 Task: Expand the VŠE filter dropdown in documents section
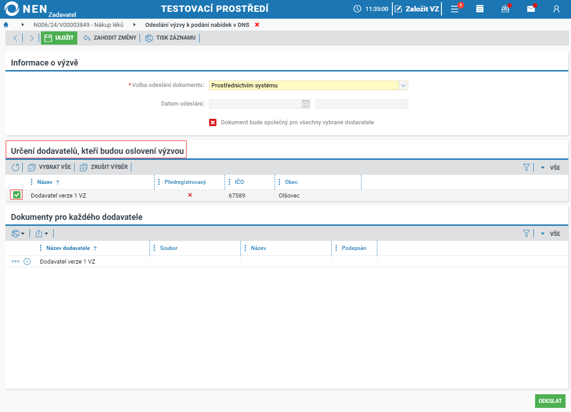point(550,234)
